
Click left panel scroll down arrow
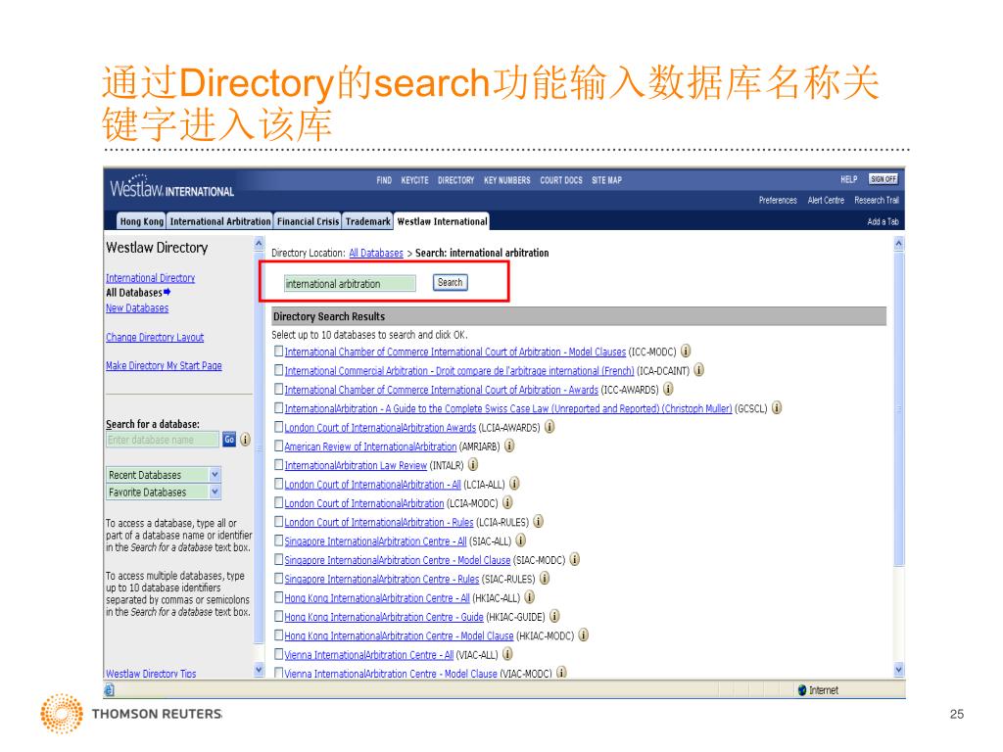click(x=259, y=670)
